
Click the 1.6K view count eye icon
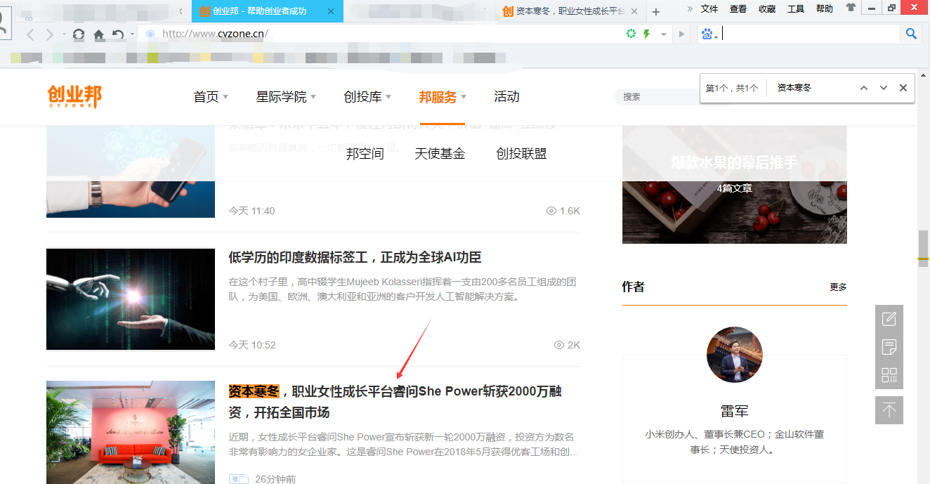click(551, 211)
